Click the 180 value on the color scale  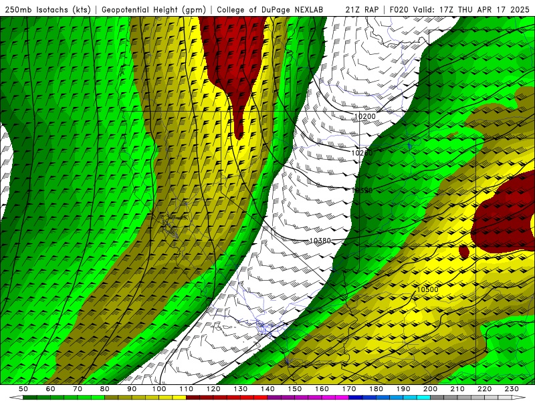[376, 389]
